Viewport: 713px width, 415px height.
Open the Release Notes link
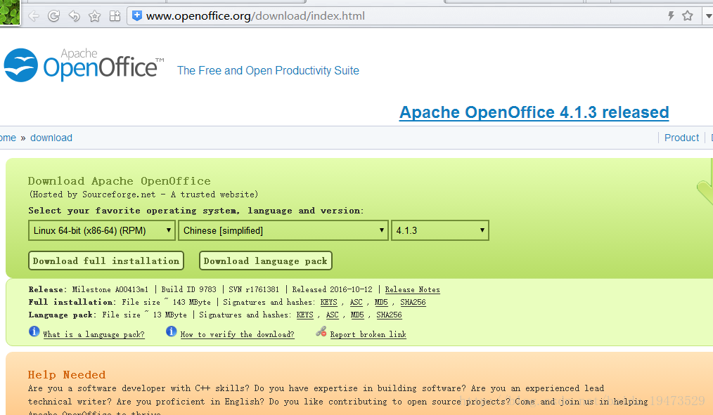coord(413,290)
